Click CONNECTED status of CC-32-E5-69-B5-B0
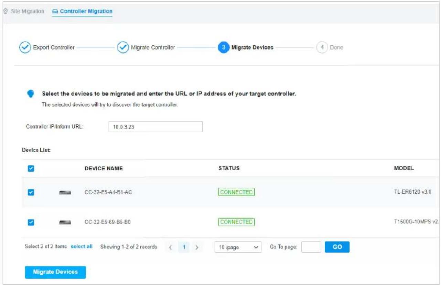The height and width of the screenshot is (285, 441). pos(236,222)
